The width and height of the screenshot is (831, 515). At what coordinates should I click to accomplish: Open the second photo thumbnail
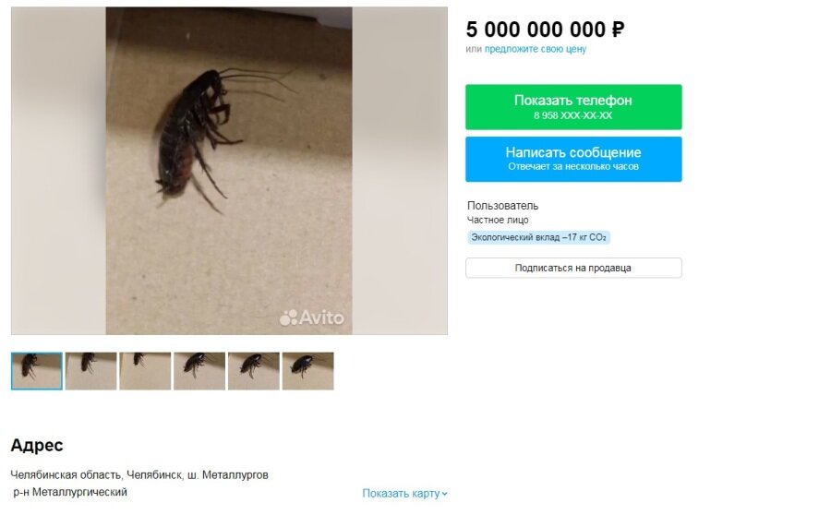click(x=91, y=371)
